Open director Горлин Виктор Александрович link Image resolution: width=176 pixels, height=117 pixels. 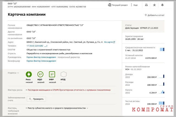(x=41, y=57)
